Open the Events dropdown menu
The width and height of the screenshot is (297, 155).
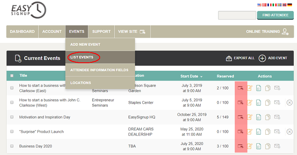[x=77, y=32]
